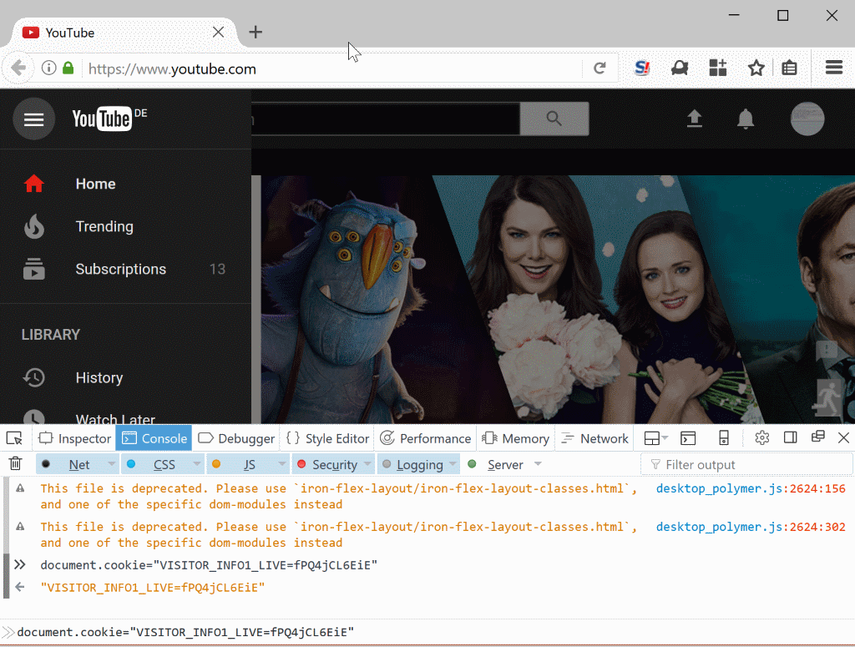Open Subscriptions in YouTube sidebar
This screenshot has width=855, height=647.
coord(125,269)
